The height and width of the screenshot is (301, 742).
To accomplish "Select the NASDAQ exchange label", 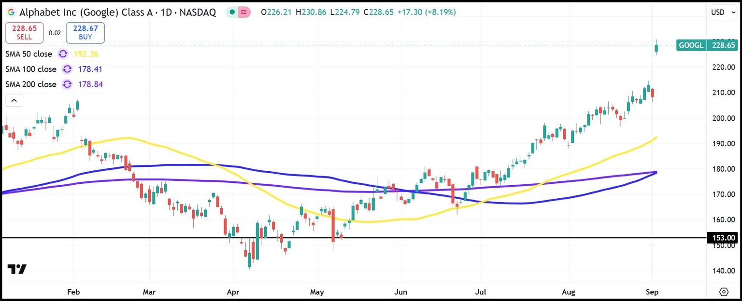I will 198,12.
